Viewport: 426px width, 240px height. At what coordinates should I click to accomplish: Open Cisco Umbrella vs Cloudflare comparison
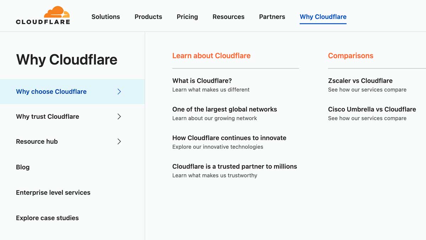pos(372,109)
